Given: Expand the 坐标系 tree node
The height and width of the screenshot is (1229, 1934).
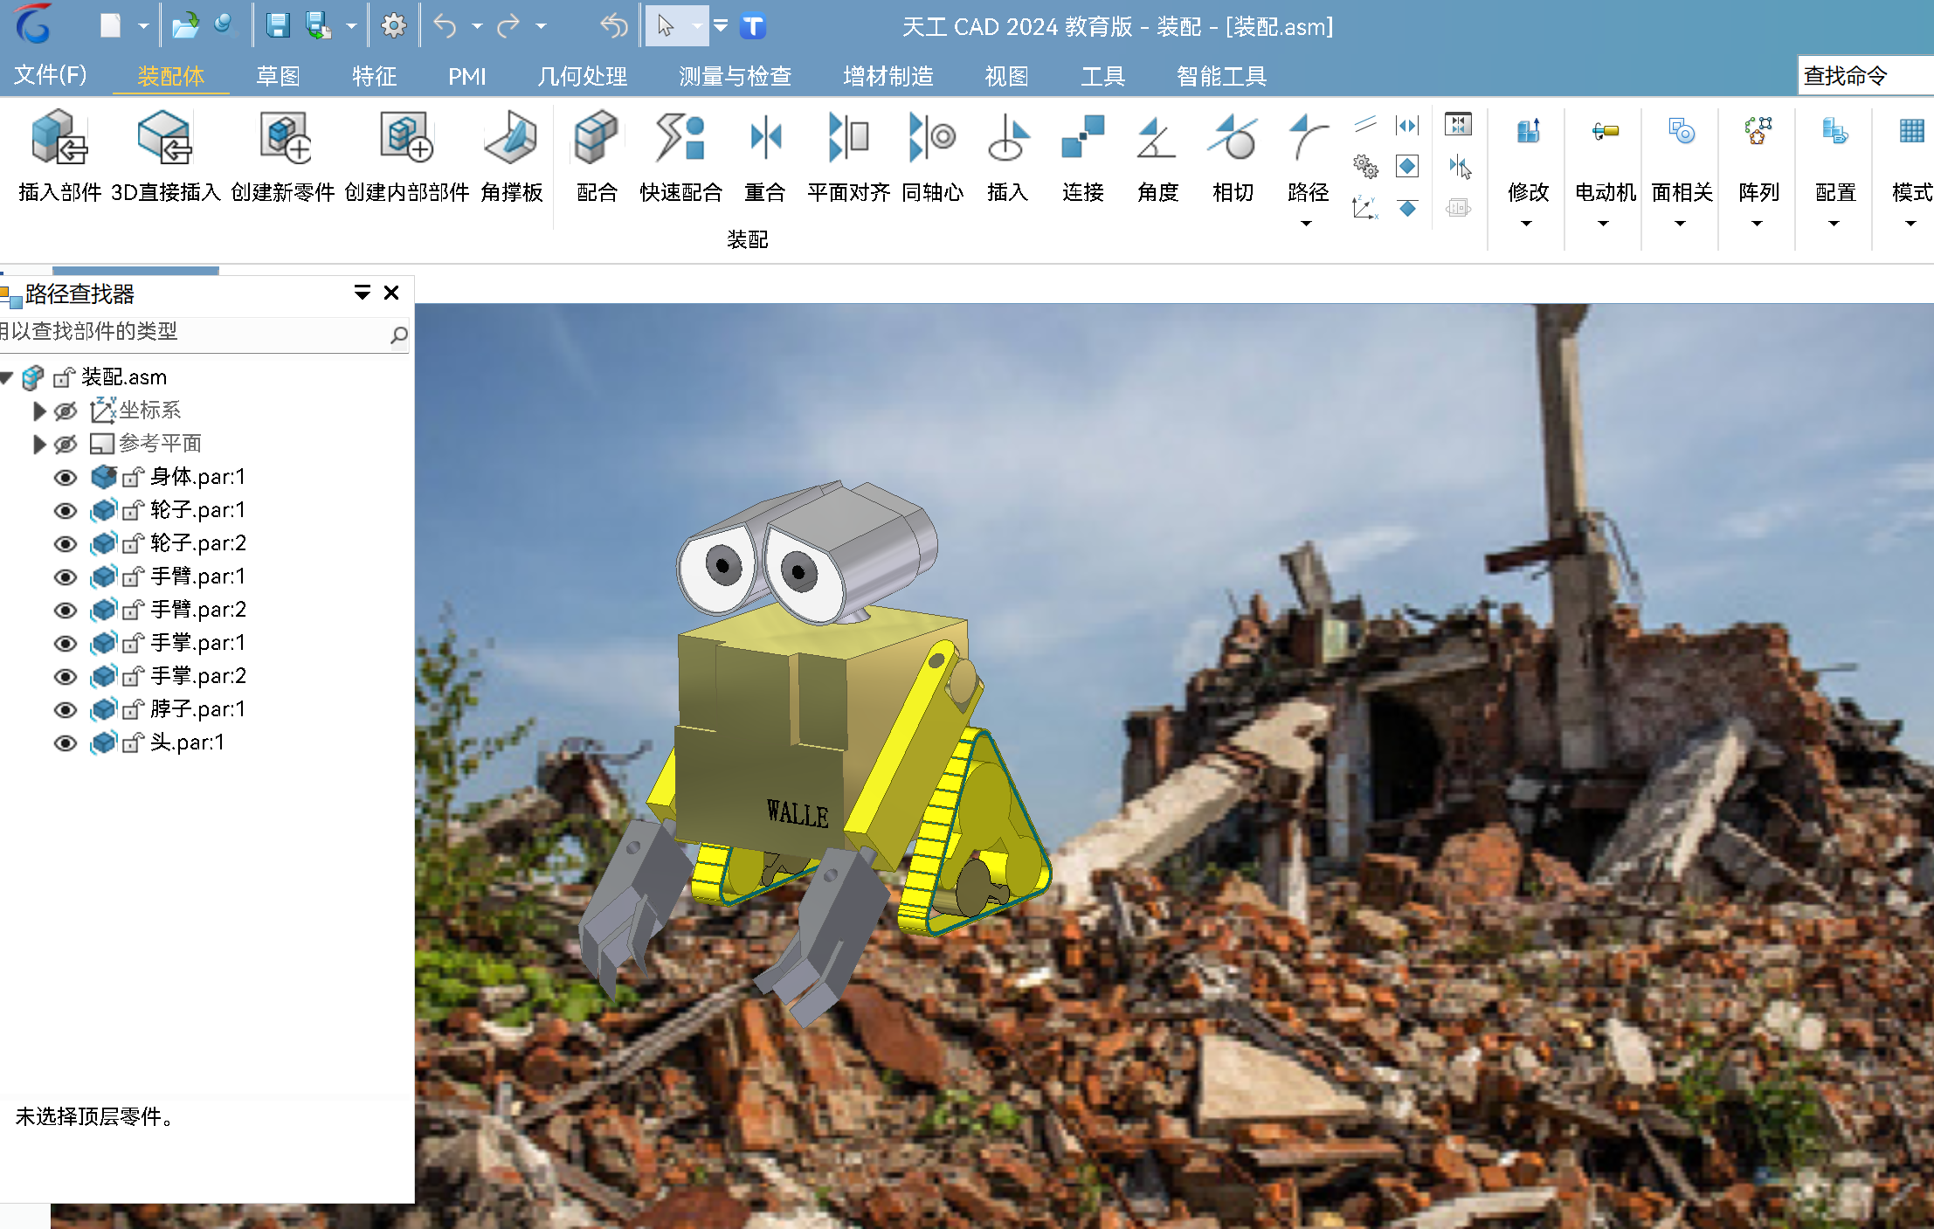Looking at the screenshot, I should coord(38,411).
